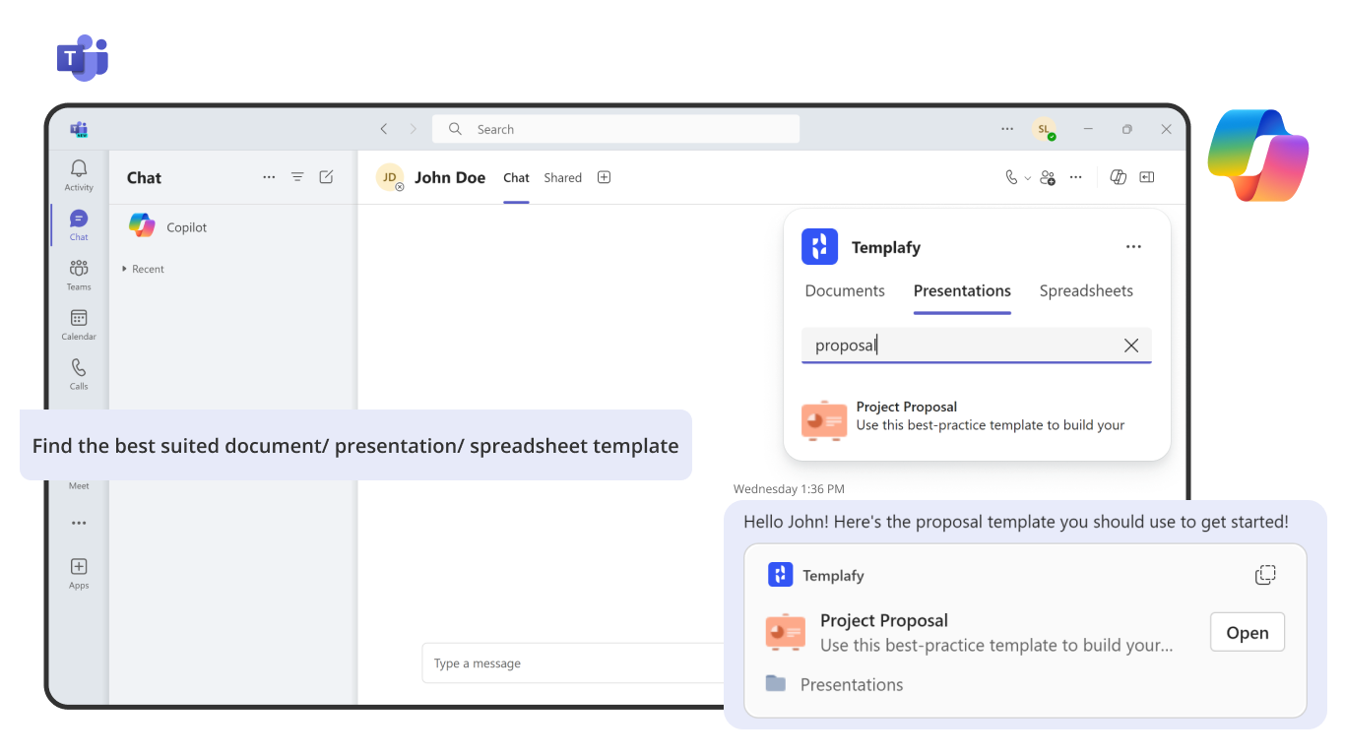Screen dimensions: 1345x756
Task: Click the Wednesday 1:36 PM timestamp
Action: coord(789,489)
